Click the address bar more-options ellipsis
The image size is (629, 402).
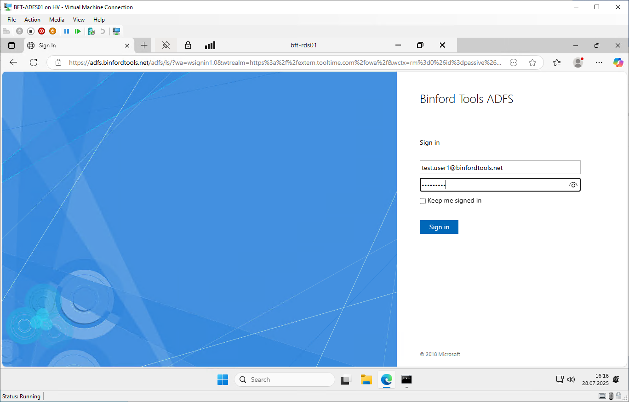(x=514, y=62)
